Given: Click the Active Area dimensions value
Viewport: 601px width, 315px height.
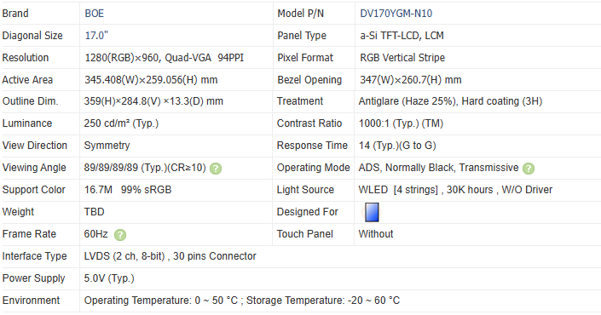Looking at the screenshot, I should point(151,80).
